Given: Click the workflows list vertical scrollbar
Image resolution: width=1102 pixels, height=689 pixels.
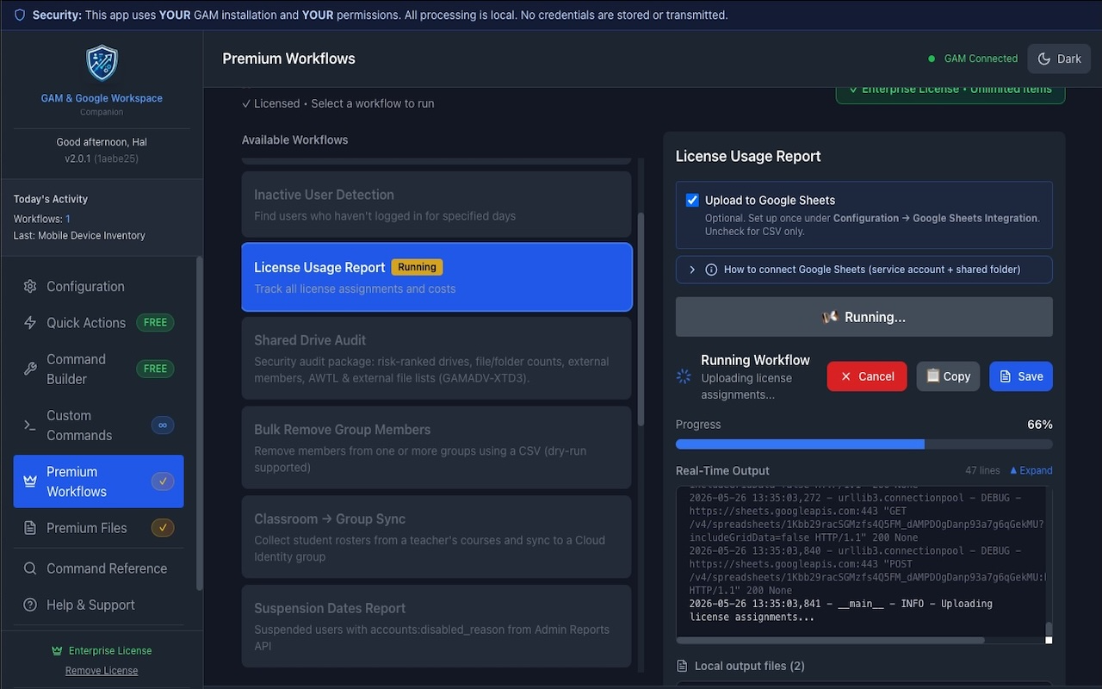Looking at the screenshot, I should [x=640, y=319].
